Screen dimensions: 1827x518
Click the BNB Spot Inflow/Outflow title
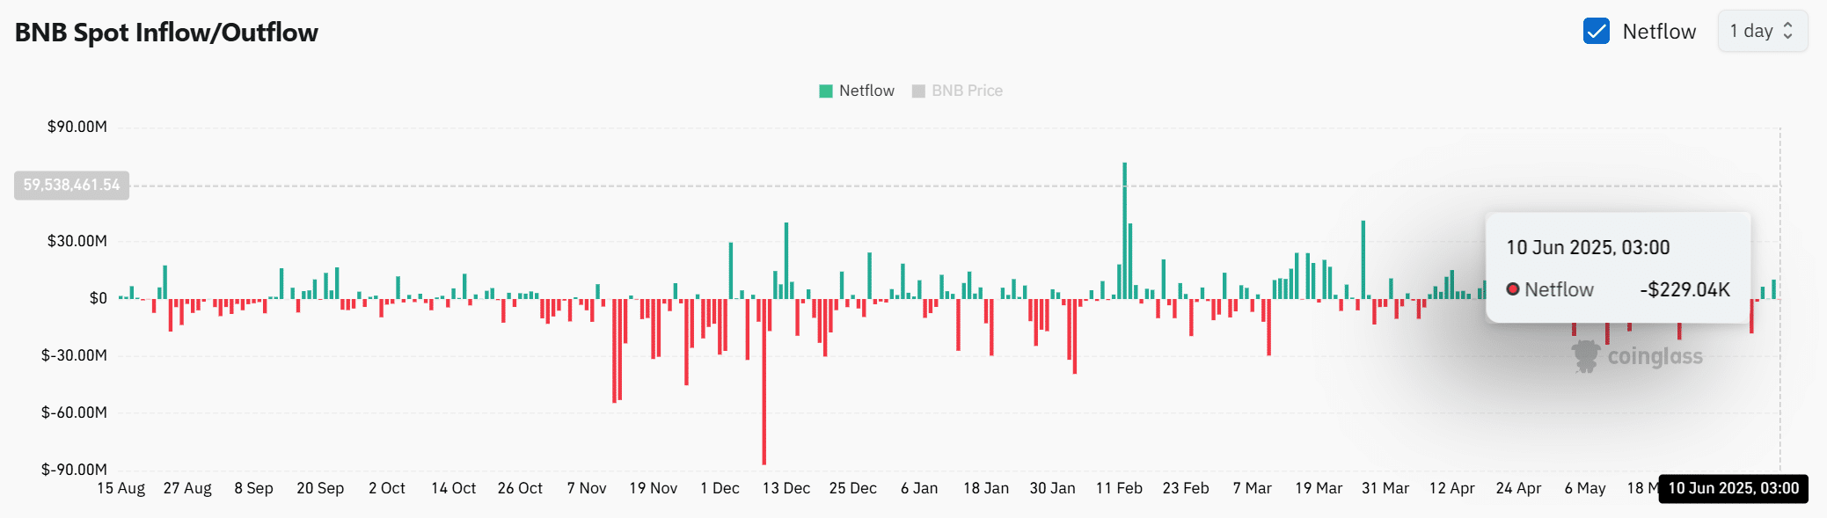(166, 33)
